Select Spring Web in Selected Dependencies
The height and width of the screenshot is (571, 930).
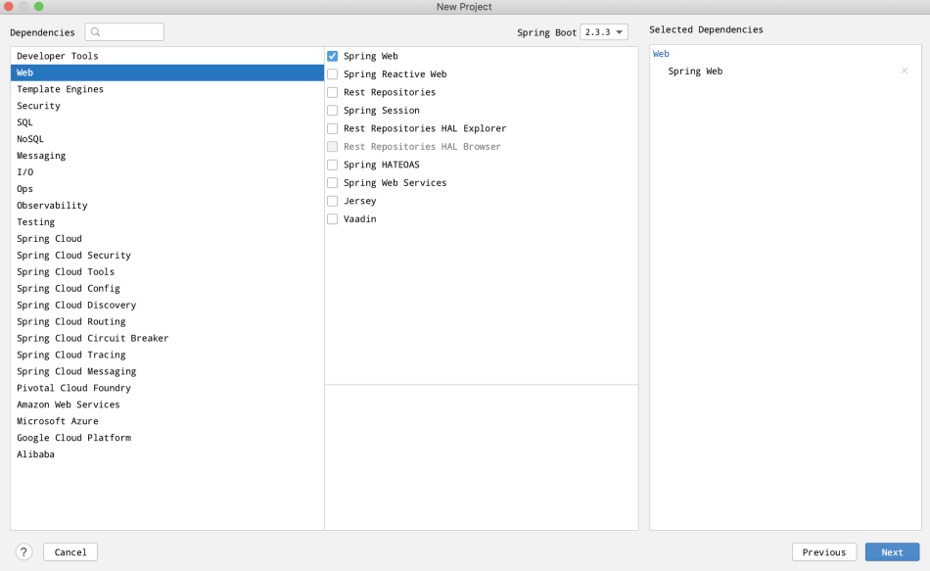pos(695,71)
